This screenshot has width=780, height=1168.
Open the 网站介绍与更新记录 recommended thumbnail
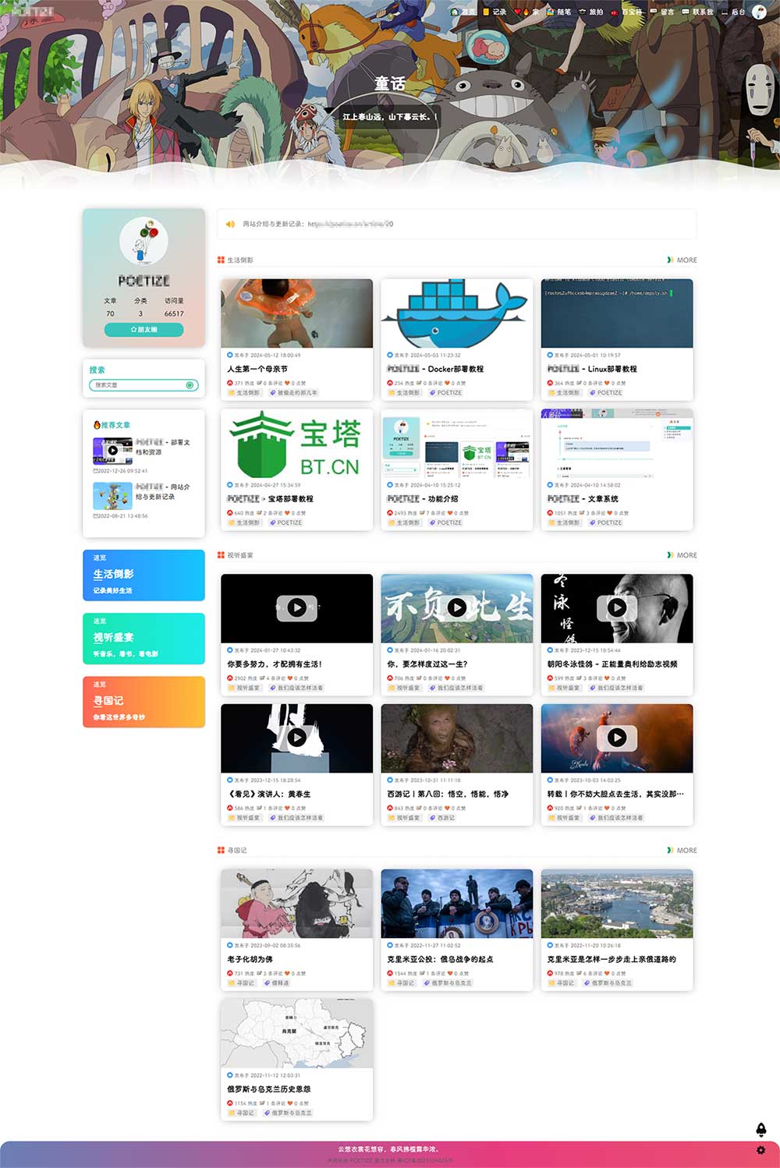[112, 496]
